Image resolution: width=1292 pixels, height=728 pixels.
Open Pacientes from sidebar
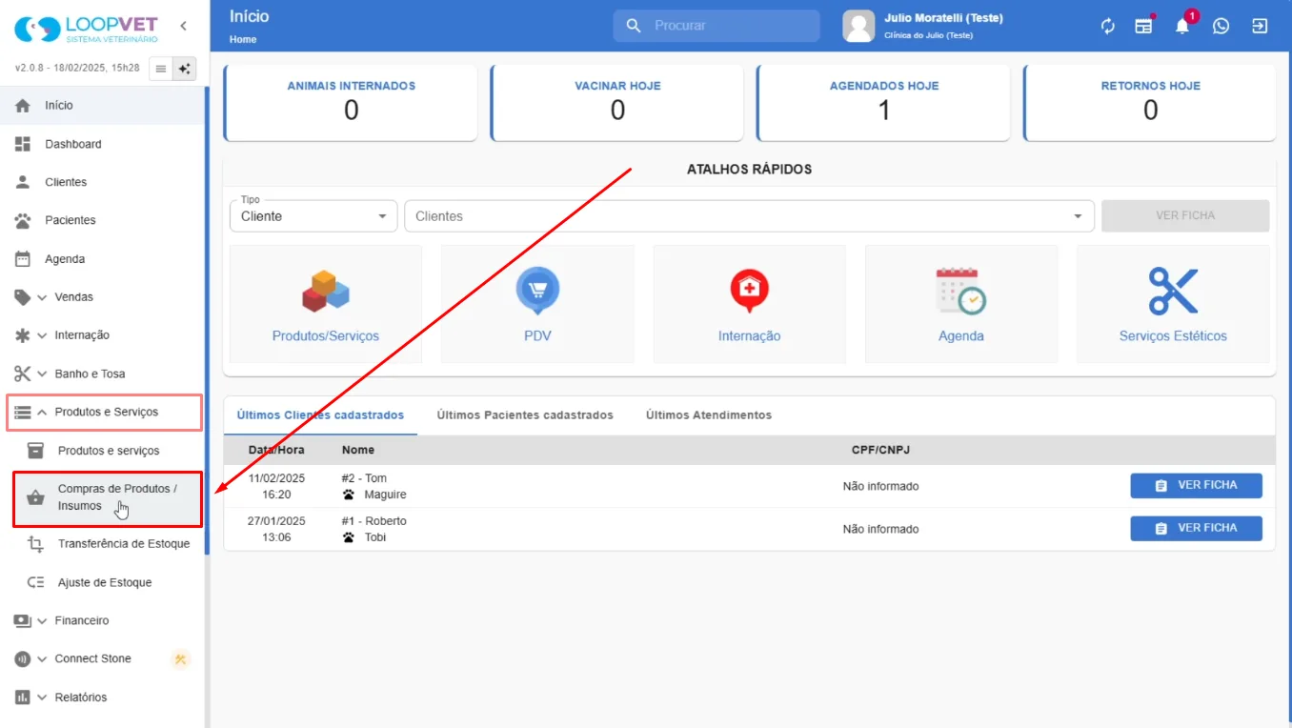103,220
